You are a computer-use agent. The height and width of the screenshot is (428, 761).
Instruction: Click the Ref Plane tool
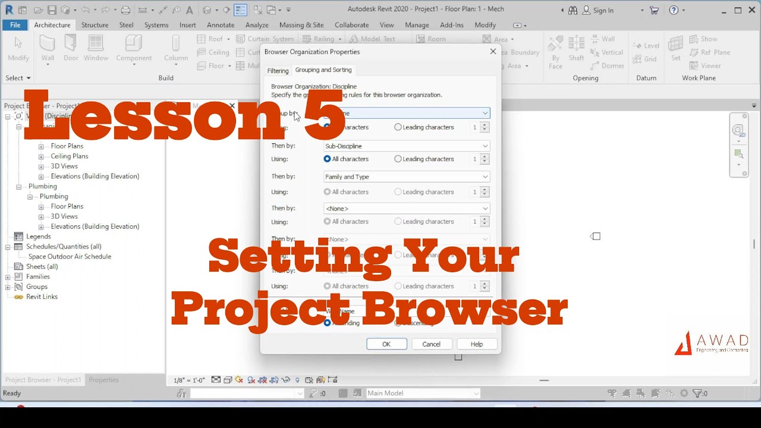[x=710, y=52]
